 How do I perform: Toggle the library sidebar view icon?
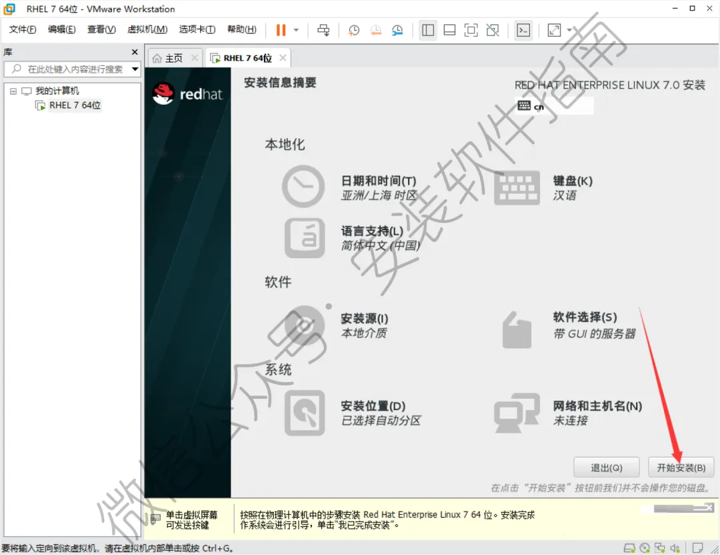pyautogui.click(x=428, y=30)
